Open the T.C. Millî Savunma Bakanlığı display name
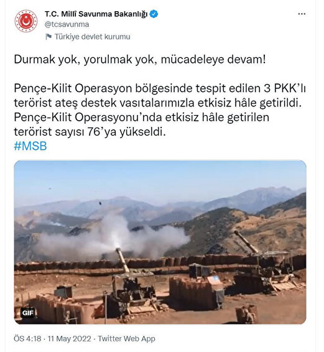Image resolution: width=324 pixels, height=352 pixels. click(96, 14)
